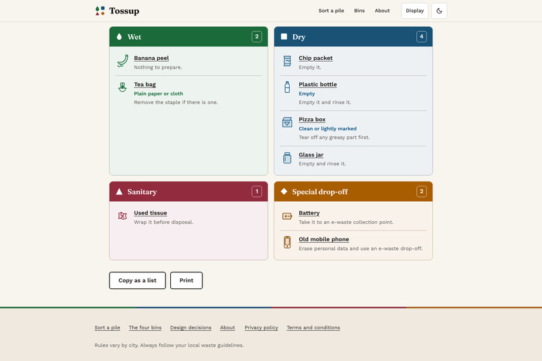Click the used tissue icon
542x361 pixels.
122,216
